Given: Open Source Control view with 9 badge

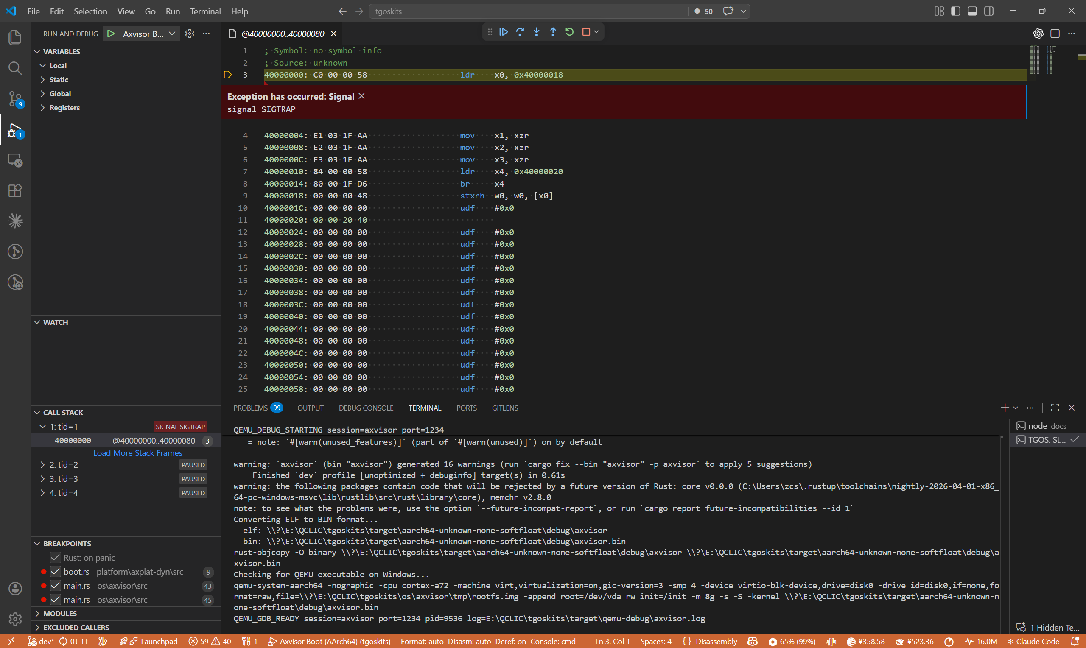Looking at the screenshot, I should pyautogui.click(x=15, y=99).
